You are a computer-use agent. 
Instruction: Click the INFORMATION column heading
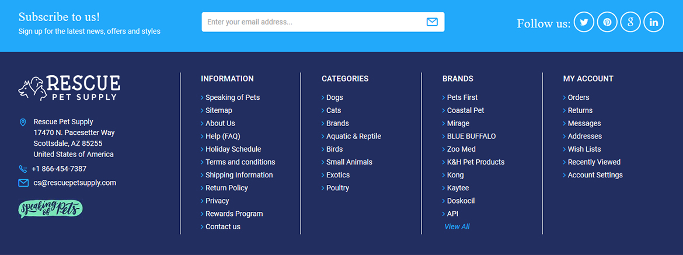click(x=227, y=79)
